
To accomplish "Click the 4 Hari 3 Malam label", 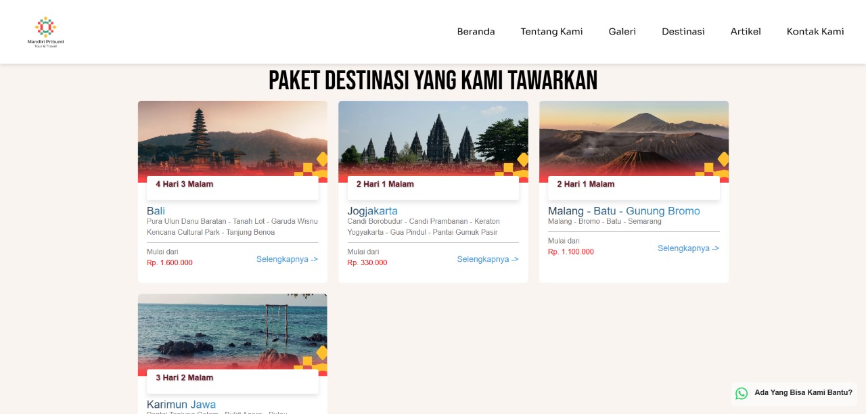I will 184,184.
